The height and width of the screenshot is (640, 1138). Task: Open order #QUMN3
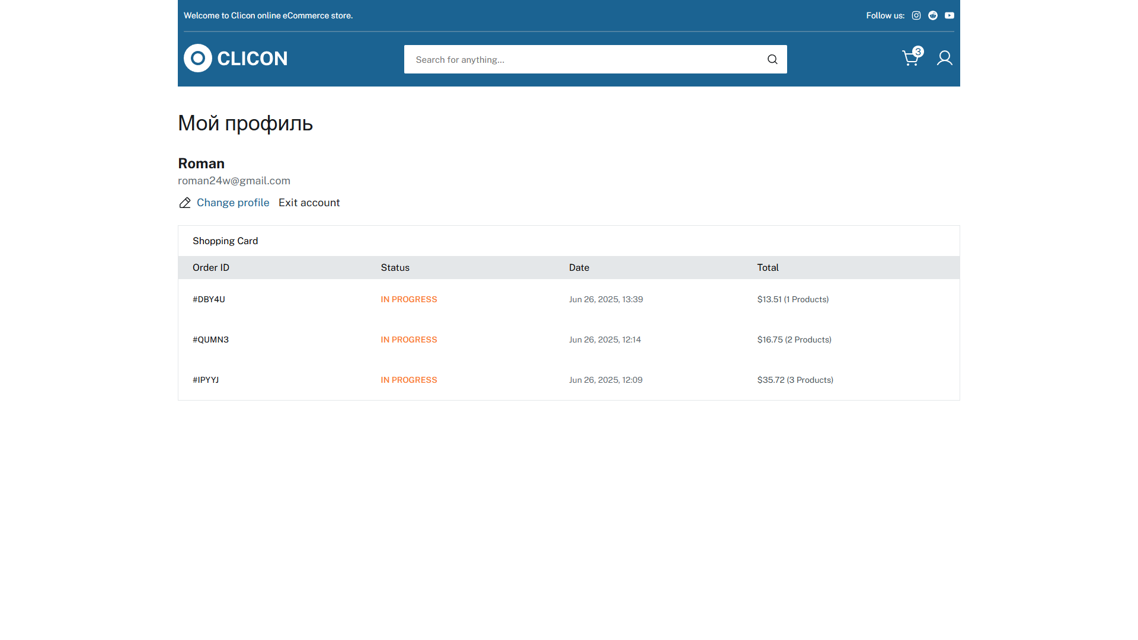point(210,340)
